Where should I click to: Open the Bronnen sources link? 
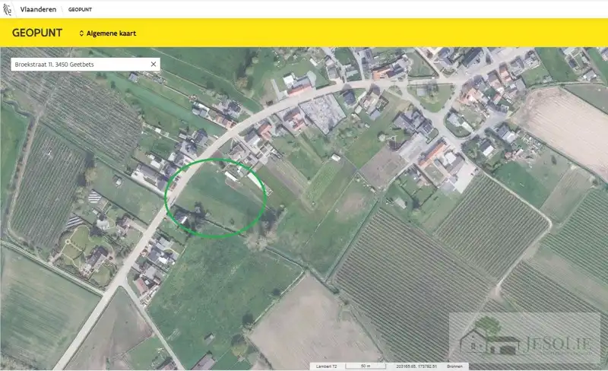click(x=454, y=366)
